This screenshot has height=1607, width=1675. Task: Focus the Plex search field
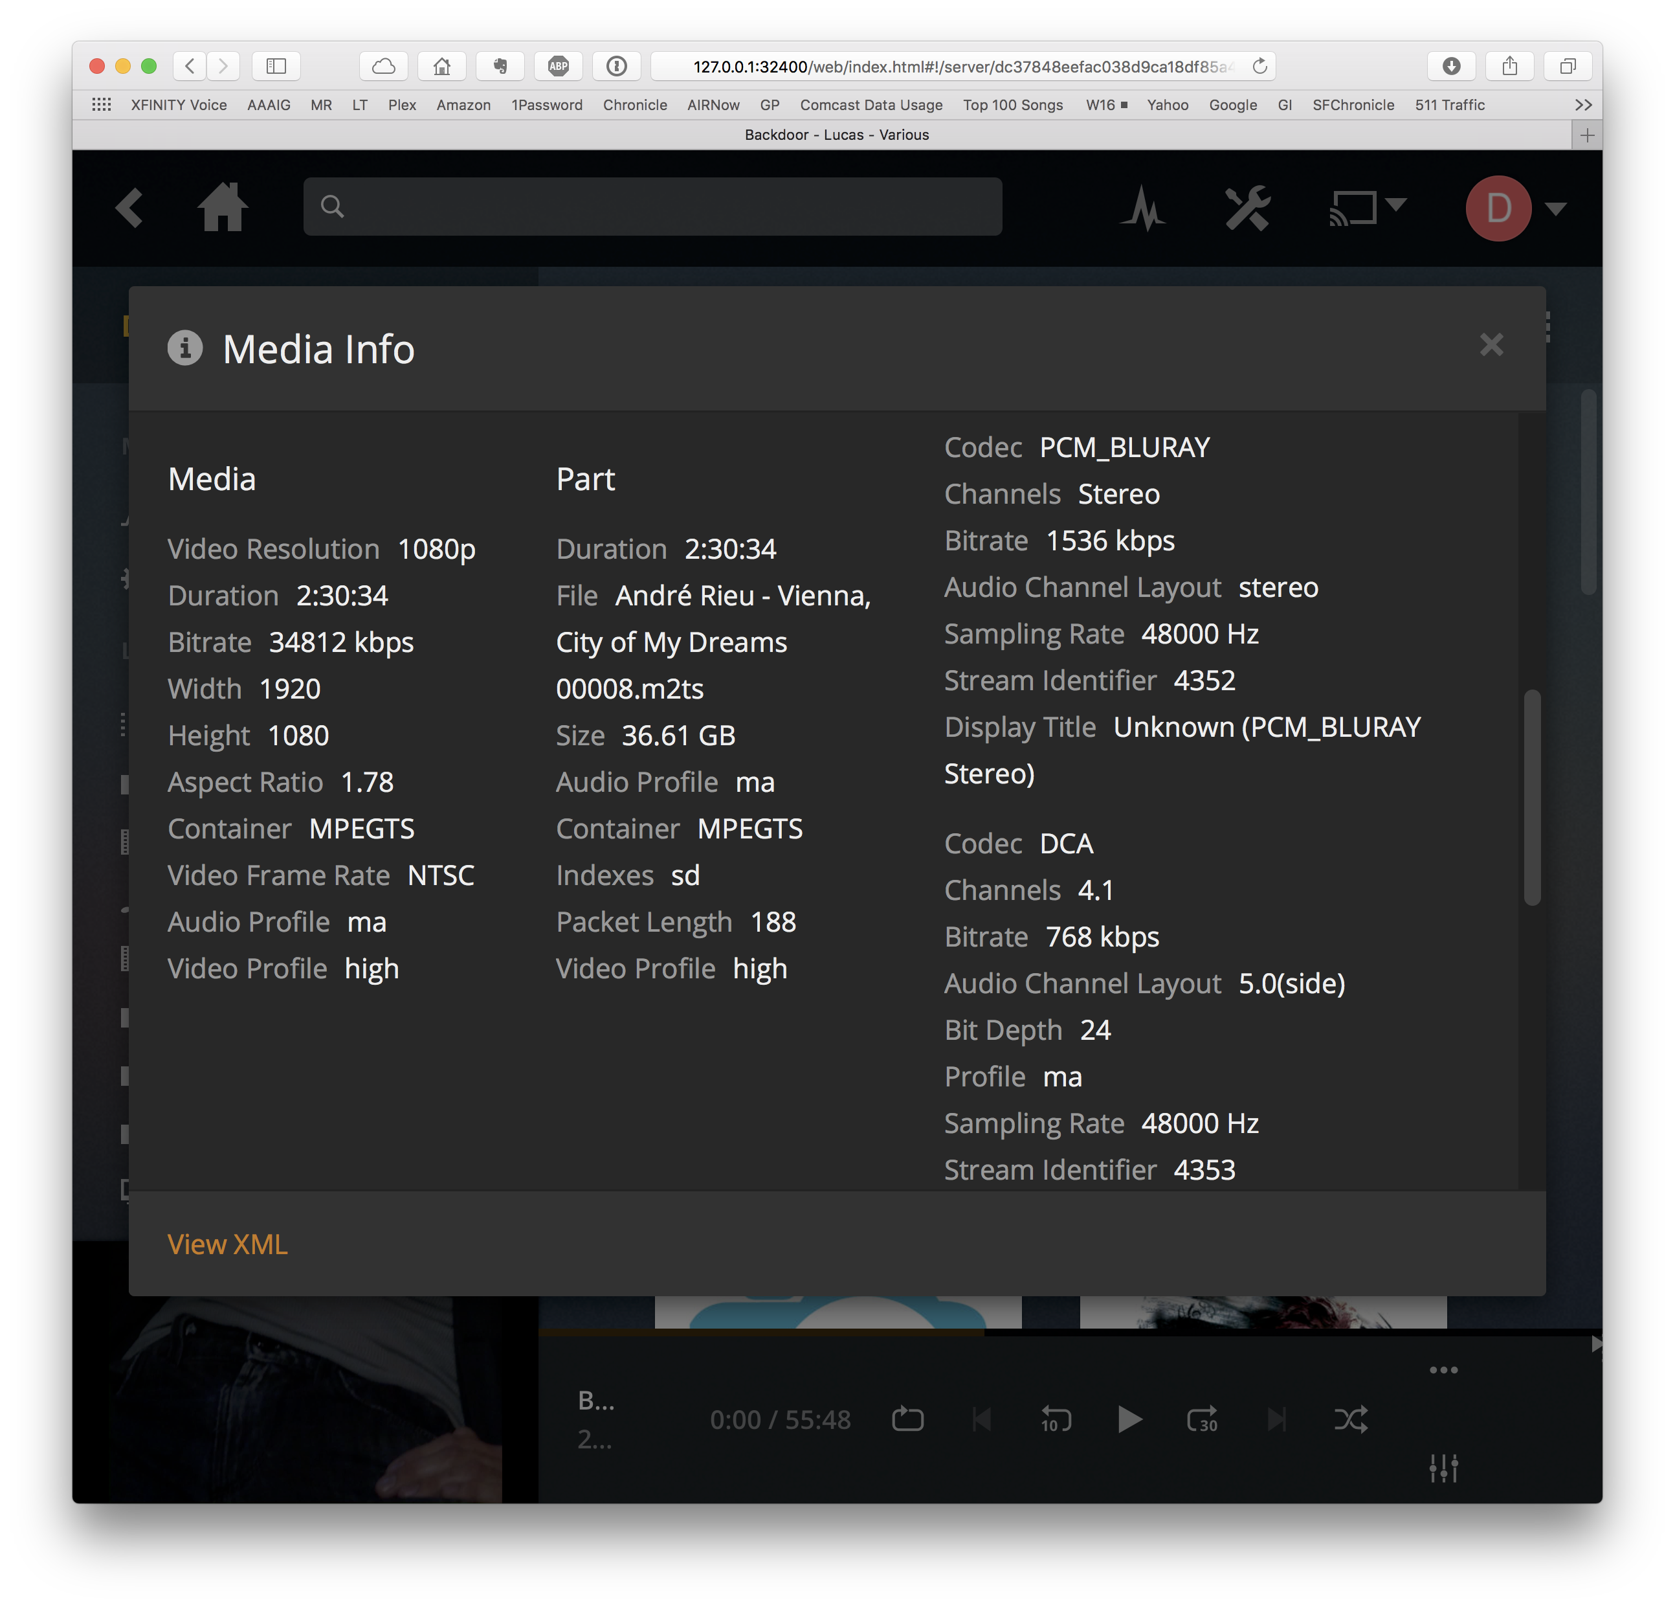[653, 206]
